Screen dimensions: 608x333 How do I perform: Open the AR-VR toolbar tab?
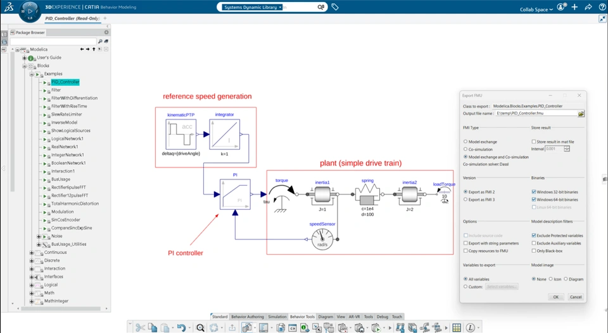[355, 317]
